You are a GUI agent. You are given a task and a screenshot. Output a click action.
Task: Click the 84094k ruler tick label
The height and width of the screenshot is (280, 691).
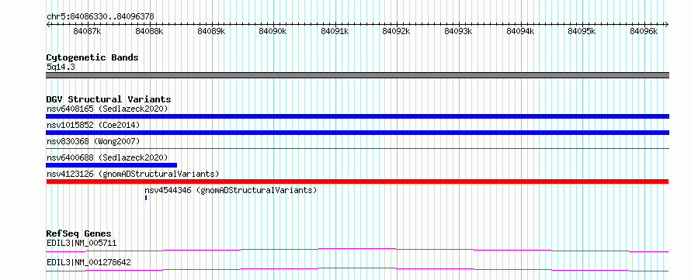tap(520, 31)
